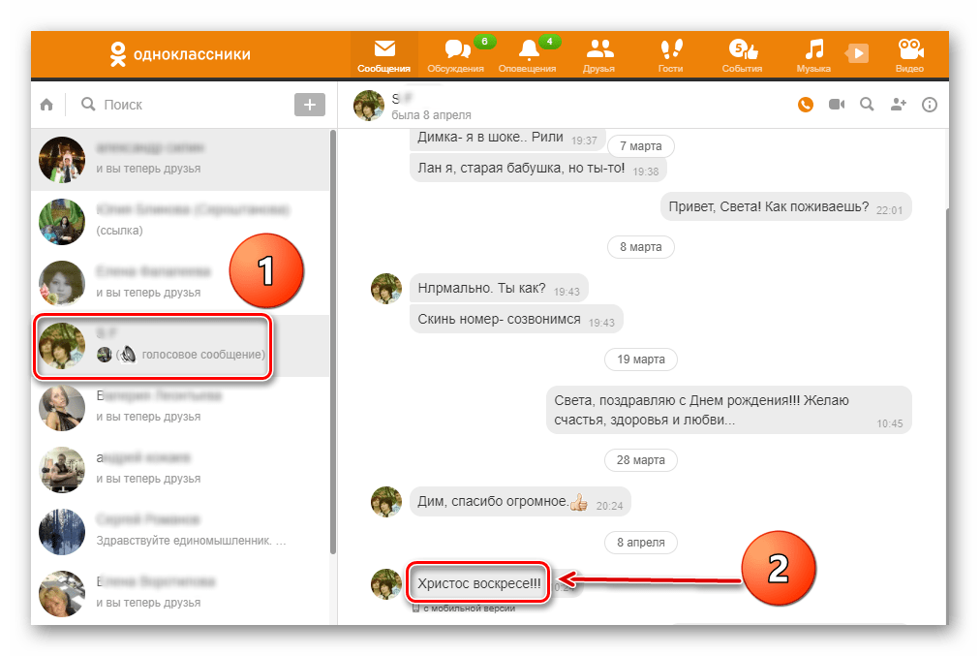Click the music player play button
This screenshot has height=656, width=980.
pyautogui.click(x=858, y=53)
